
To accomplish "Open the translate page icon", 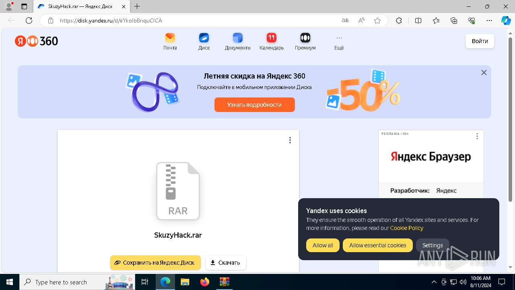I will coord(345,21).
